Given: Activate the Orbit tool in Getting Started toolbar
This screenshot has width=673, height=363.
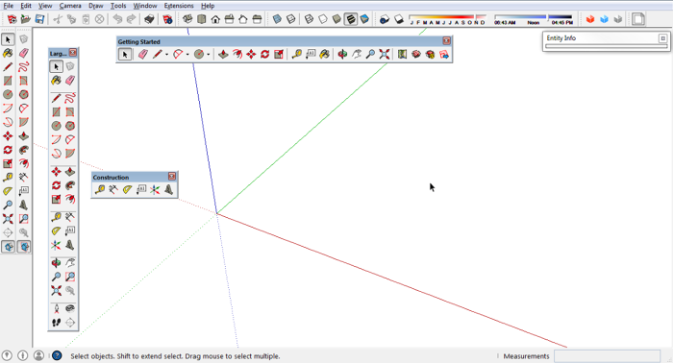Looking at the screenshot, I should click(342, 55).
